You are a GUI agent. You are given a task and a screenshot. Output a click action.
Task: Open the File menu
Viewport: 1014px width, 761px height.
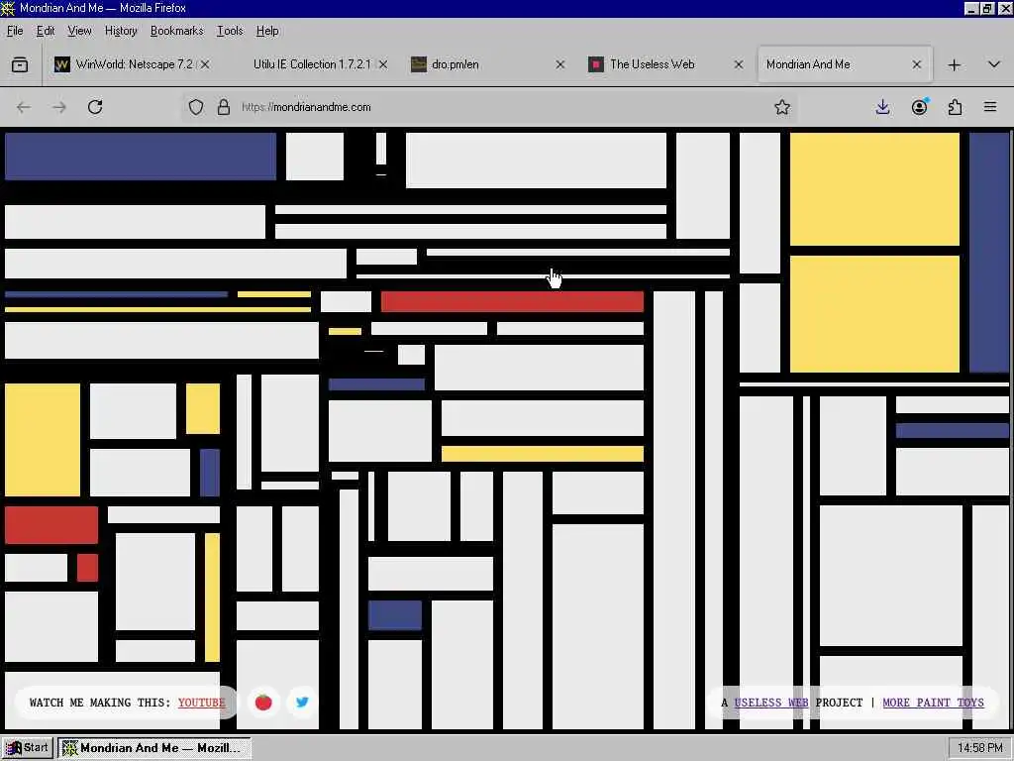click(x=15, y=31)
